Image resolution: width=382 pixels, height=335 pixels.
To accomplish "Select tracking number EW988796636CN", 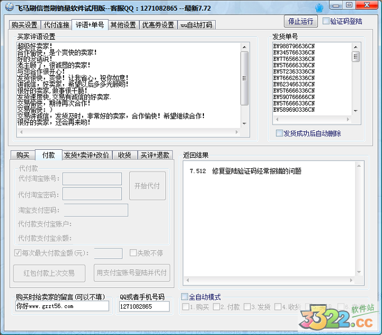I will point(294,46).
